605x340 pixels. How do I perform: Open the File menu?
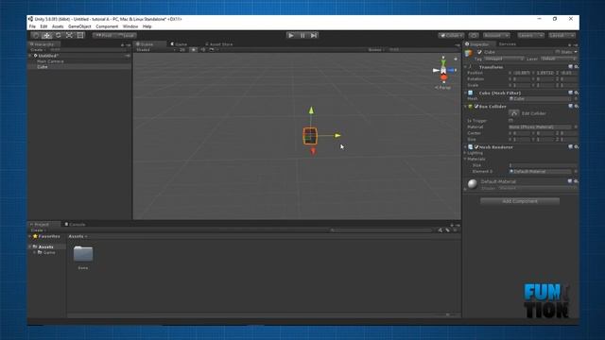click(x=32, y=26)
